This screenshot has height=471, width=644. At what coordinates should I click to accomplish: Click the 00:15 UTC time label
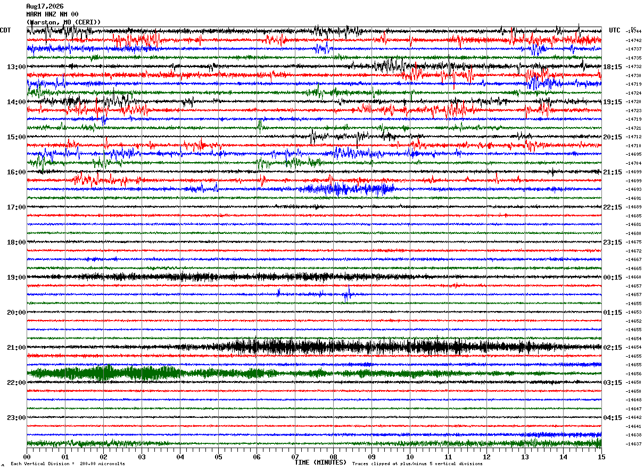[x=613, y=277]
